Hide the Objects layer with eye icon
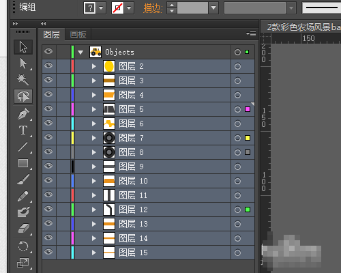 (x=48, y=51)
